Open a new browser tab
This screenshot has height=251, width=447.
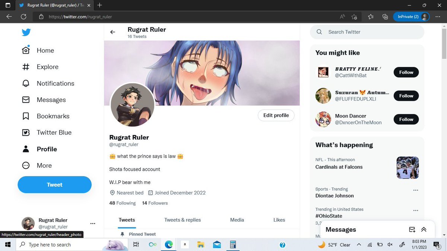tap(99, 5)
